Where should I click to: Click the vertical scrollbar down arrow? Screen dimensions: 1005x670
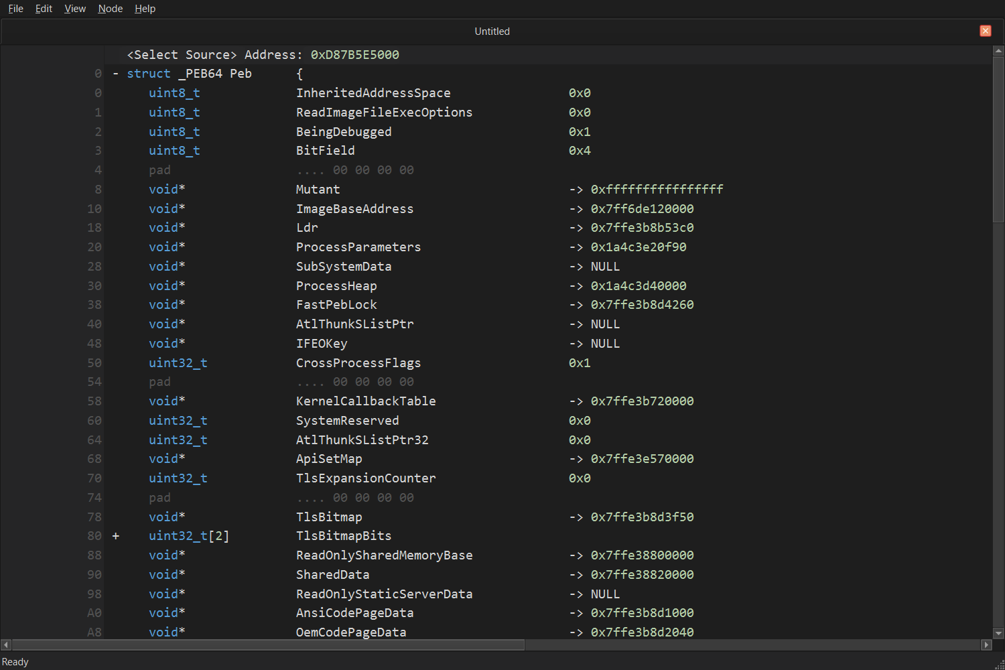(x=998, y=633)
